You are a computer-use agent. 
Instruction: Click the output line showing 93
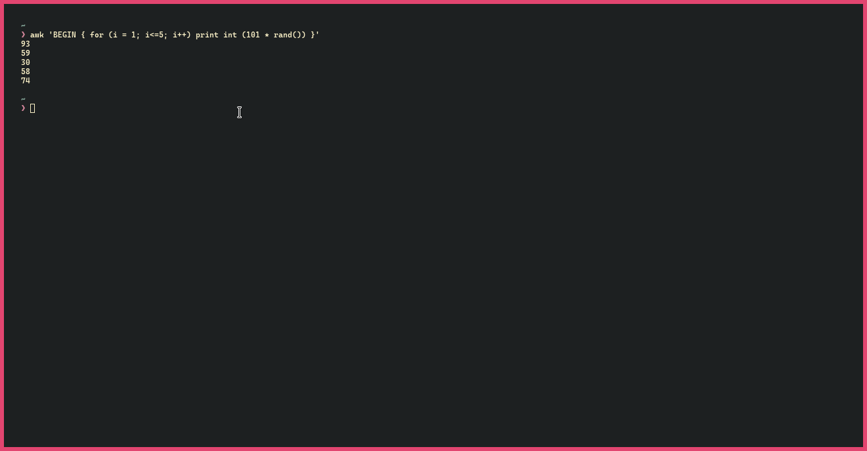[x=26, y=44]
